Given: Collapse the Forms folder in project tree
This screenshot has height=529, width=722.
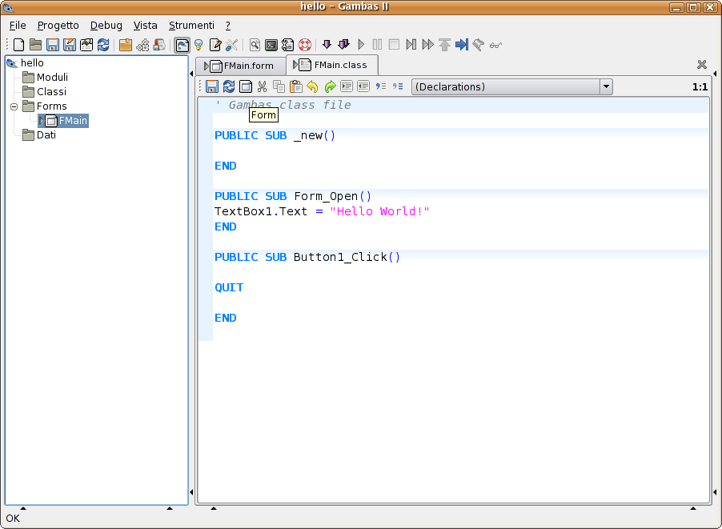Looking at the screenshot, I should tap(14, 106).
